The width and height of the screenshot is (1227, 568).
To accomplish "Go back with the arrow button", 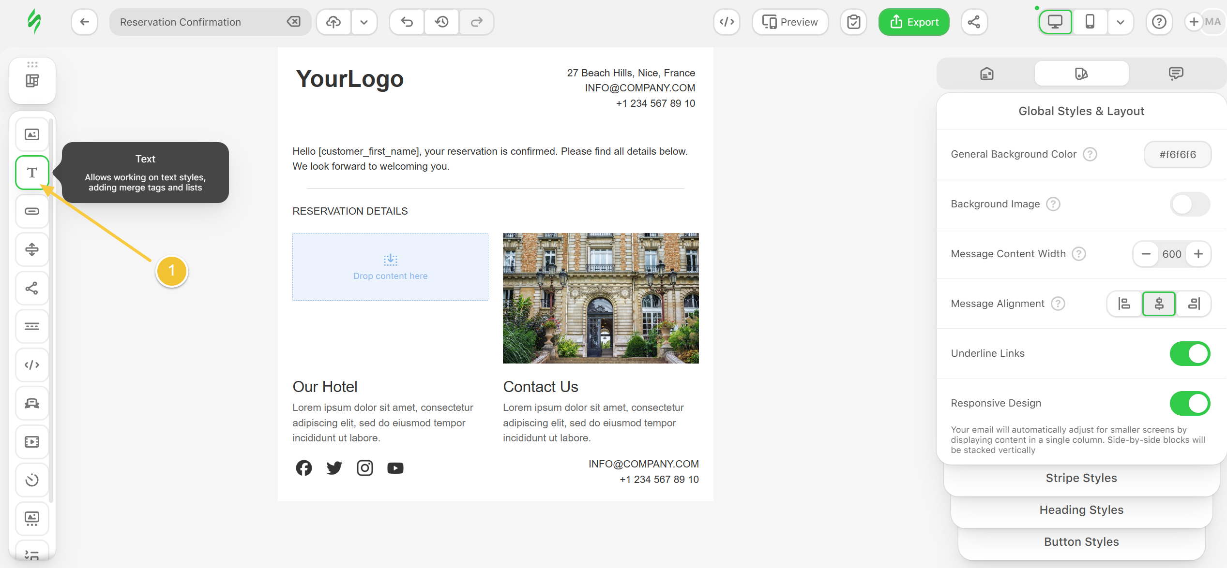I will coord(85,22).
